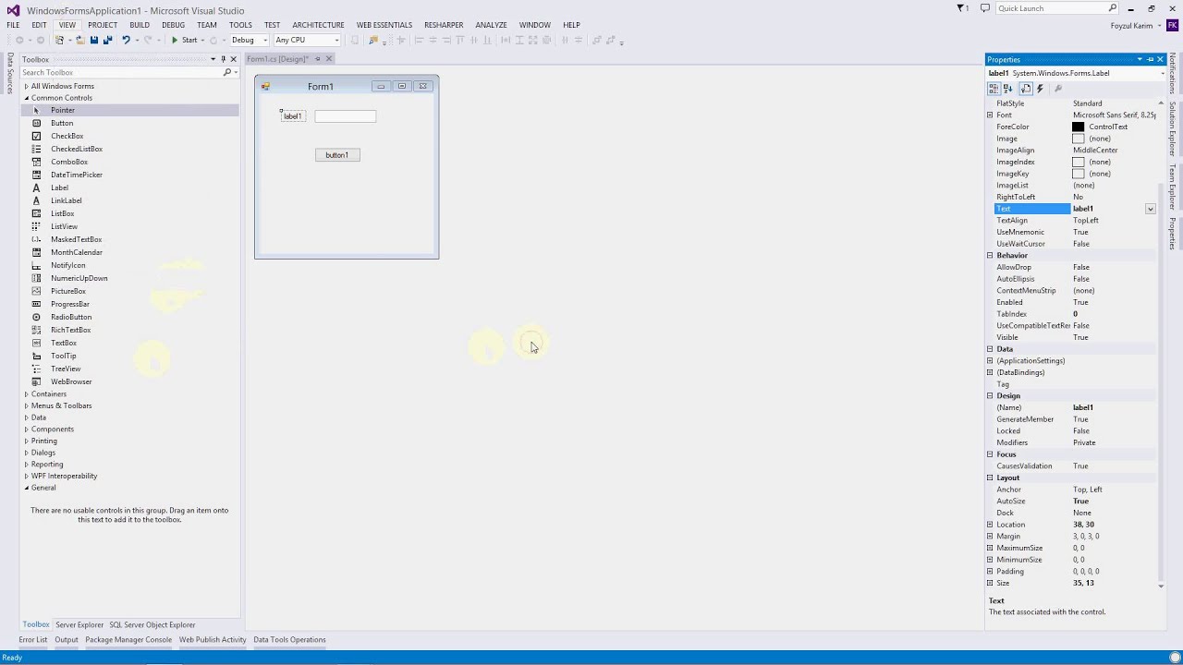Click the Categorized view icon in Properties
The width and height of the screenshot is (1183, 665).
point(994,89)
